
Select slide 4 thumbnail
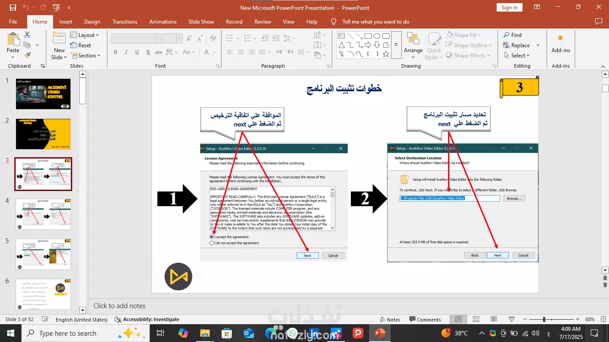43,214
